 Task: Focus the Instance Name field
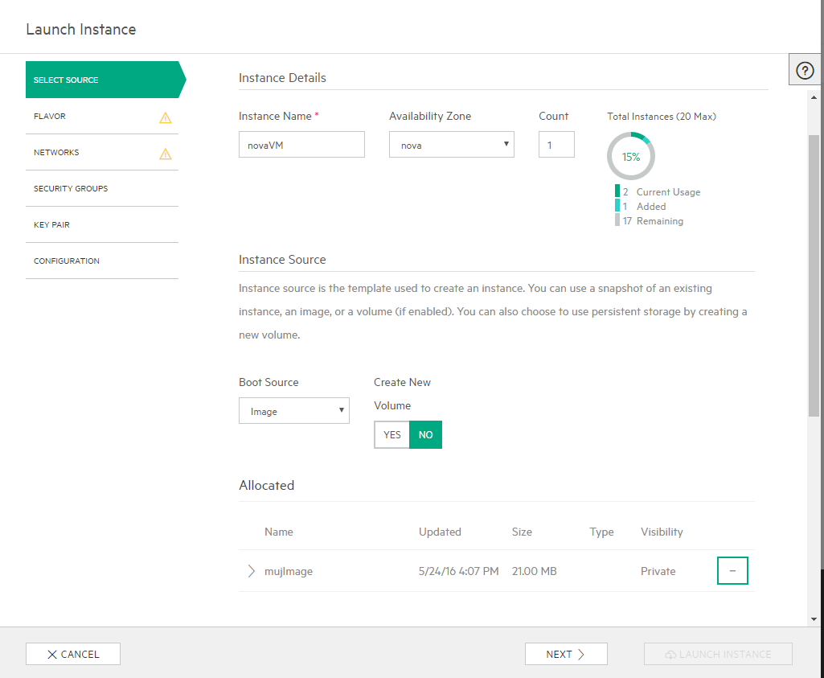tap(301, 145)
